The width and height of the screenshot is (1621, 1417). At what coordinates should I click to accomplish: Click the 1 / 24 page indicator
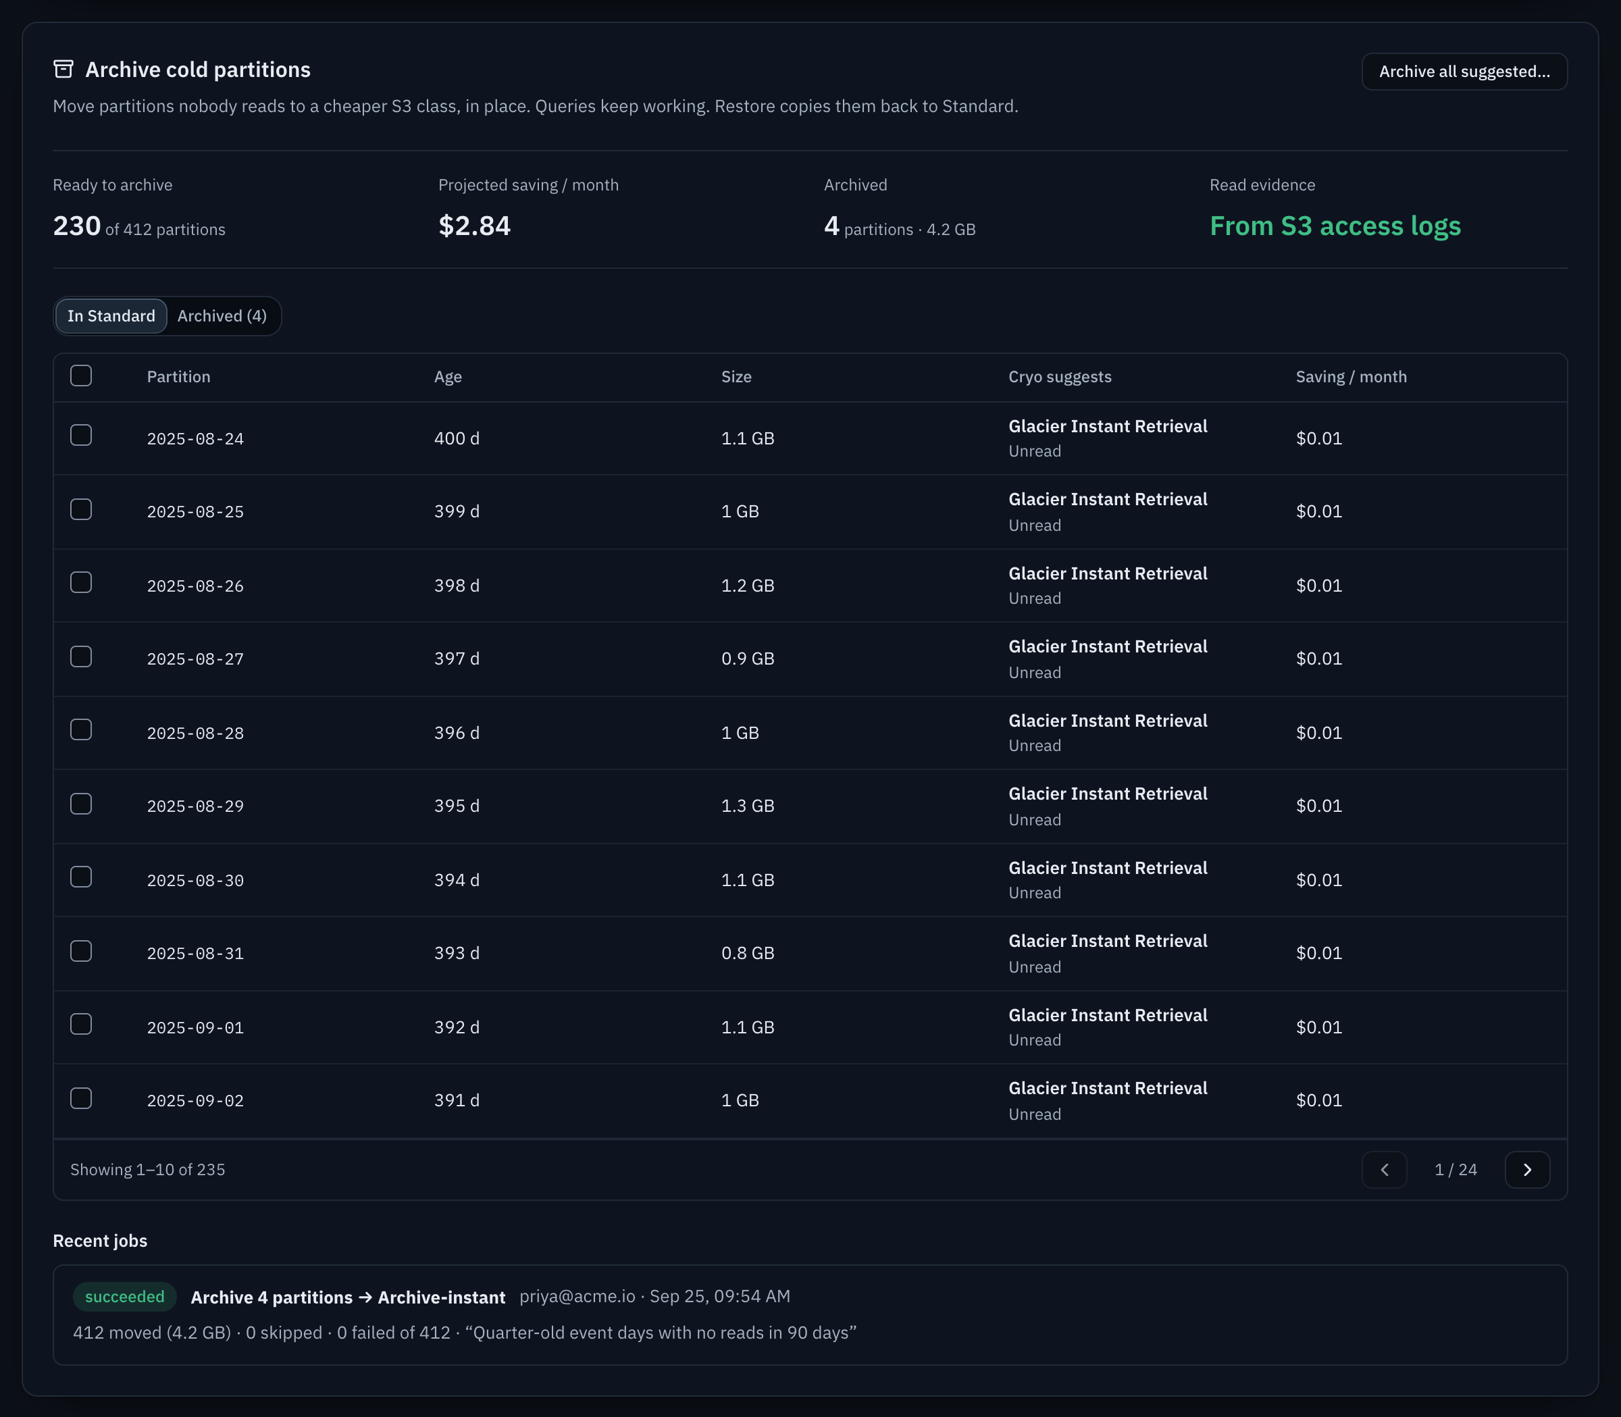pyautogui.click(x=1456, y=1170)
